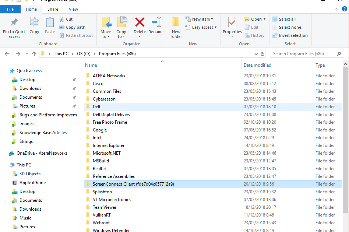Create a New folder
This screenshot has width=349, height=232.
[x=176, y=28]
